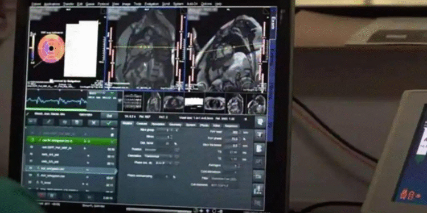
Task: Open the Position field selector button
Action: tap(176, 150)
